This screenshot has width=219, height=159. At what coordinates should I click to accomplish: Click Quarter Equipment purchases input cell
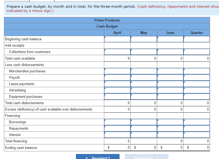[x=197, y=96]
